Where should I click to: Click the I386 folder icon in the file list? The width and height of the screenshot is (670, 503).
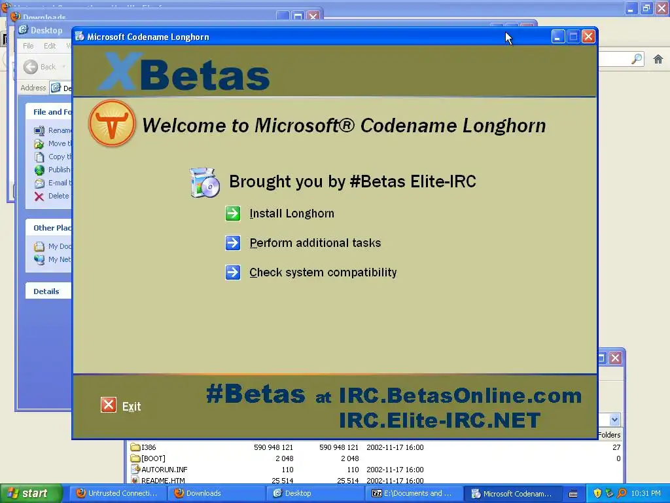coord(135,447)
